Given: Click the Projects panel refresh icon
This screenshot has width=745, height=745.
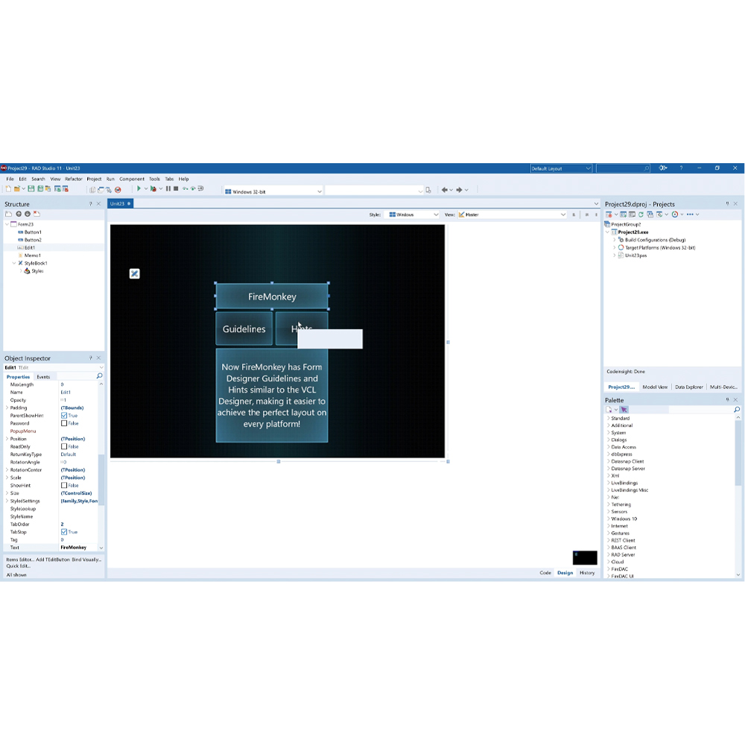Looking at the screenshot, I should (x=641, y=215).
